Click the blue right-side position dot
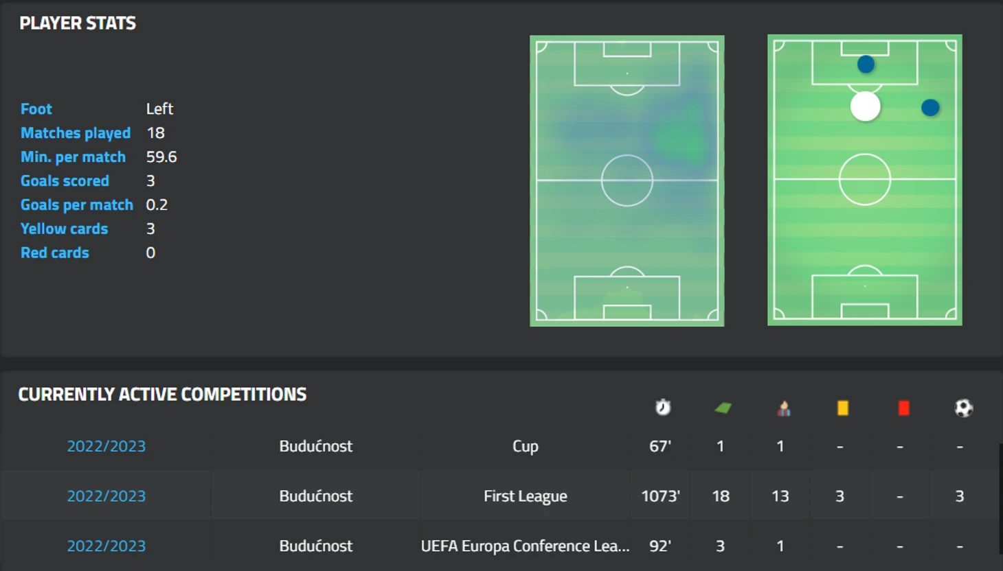1003x571 pixels. [930, 108]
